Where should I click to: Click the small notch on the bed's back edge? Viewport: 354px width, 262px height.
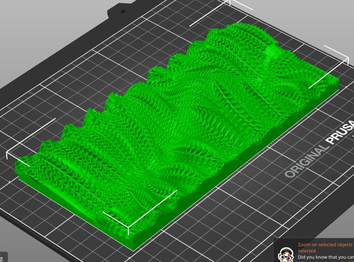click(x=121, y=9)
